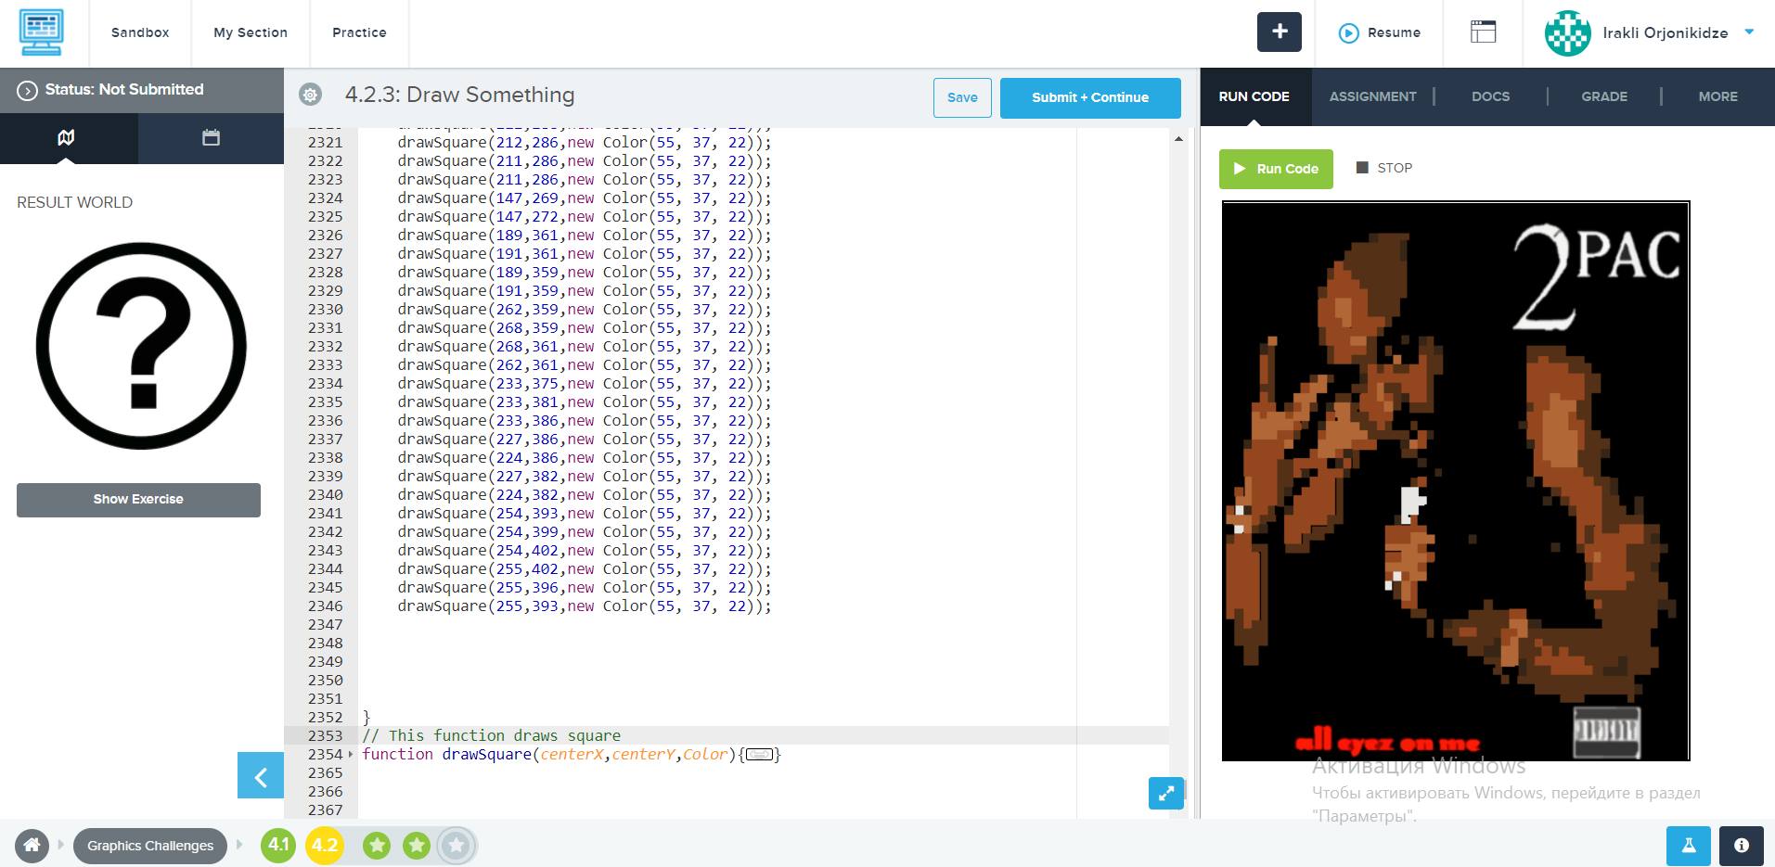This screenshot has width=1775, height=867.
Task: Click the CodeHS logo icon
Action: pyautogui.click(x=41, y=32)
